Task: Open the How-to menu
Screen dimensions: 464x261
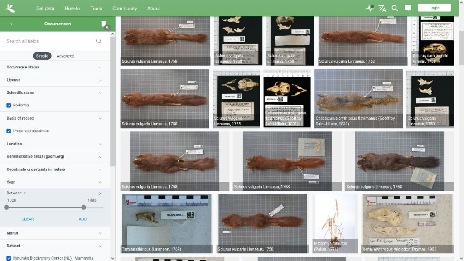Action: [72, 8]
